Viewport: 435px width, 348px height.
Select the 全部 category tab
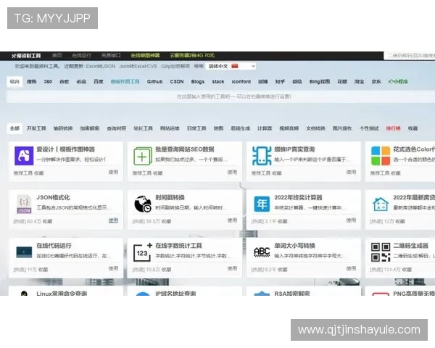point(14,128)
